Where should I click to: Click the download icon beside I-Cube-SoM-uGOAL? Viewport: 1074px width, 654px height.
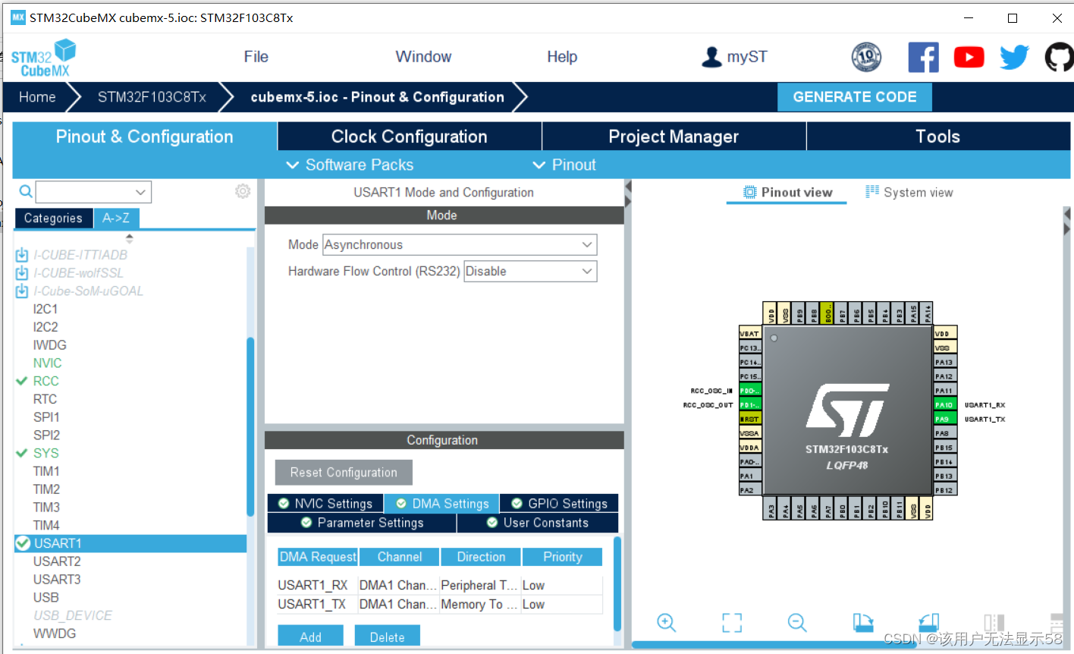tap(22, 291)
